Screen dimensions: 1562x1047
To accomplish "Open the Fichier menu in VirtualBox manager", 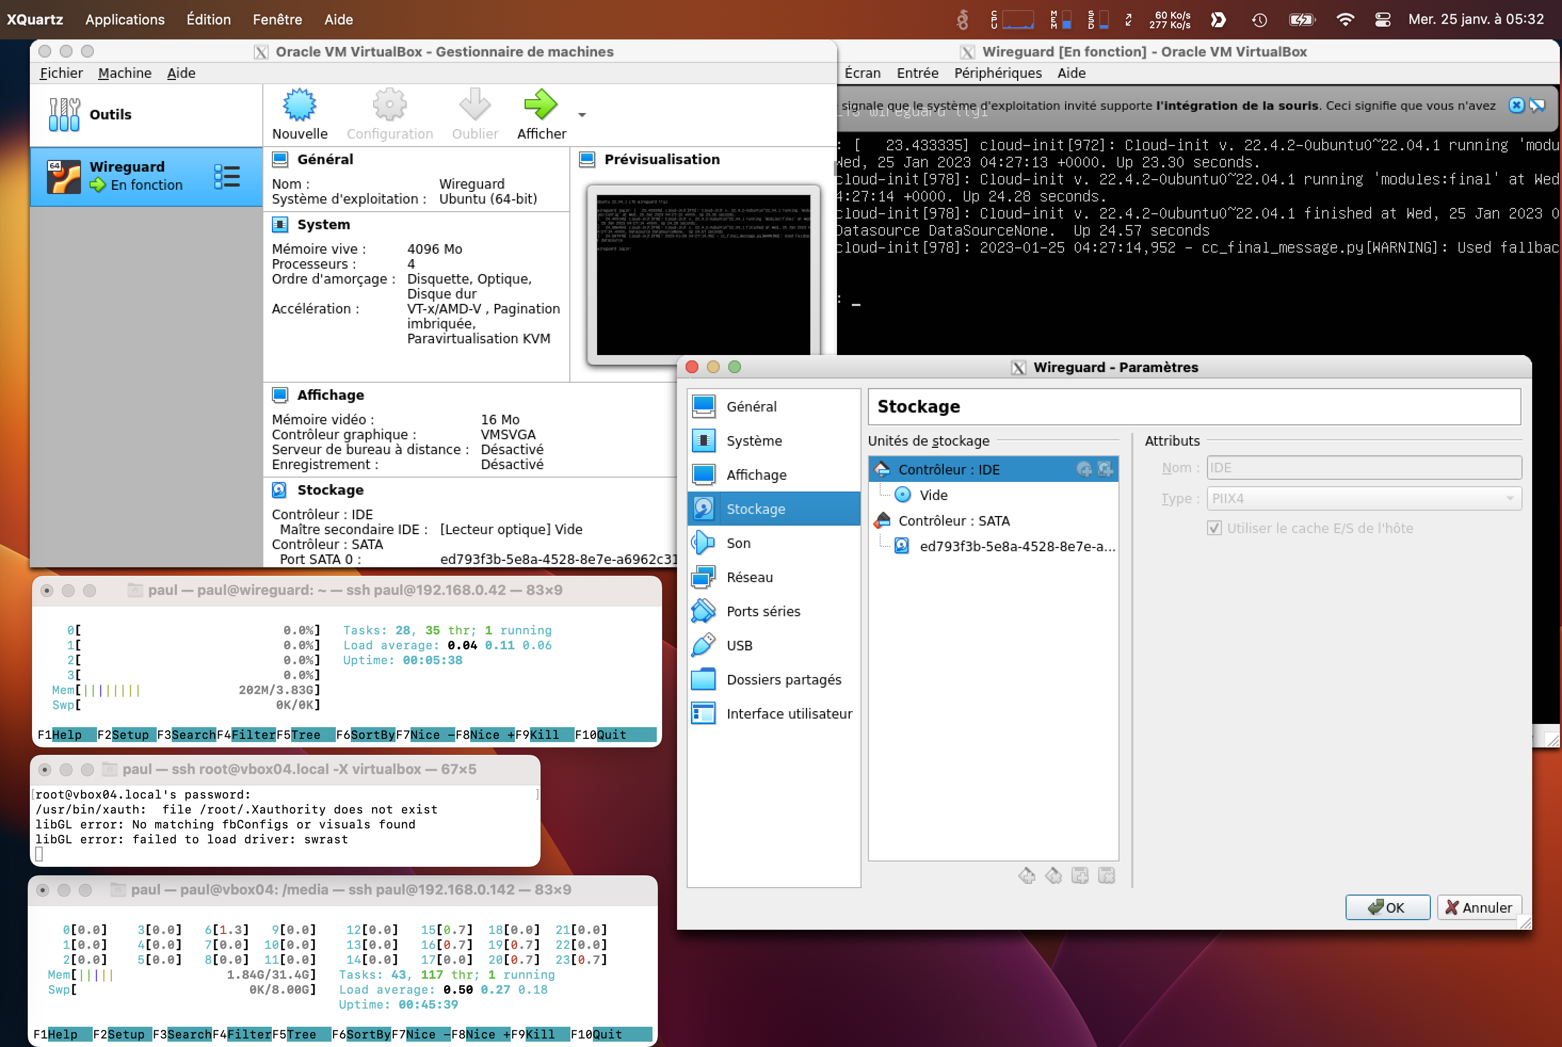I will [61, 73].
